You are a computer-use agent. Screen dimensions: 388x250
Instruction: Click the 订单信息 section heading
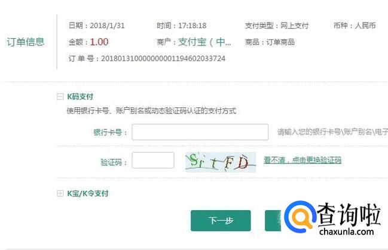tap(26, 42)
